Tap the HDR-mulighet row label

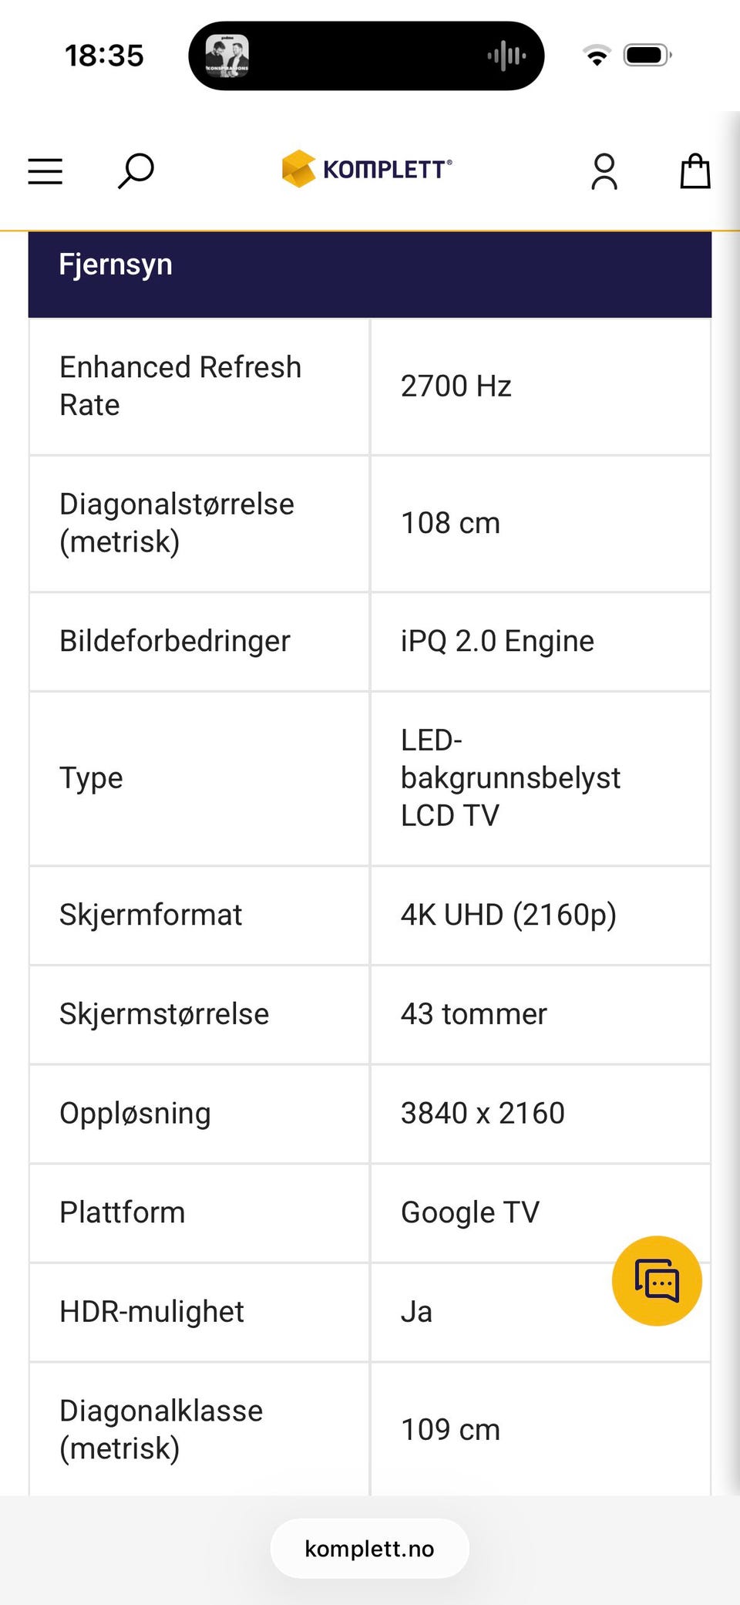[x=152, y=1312]
